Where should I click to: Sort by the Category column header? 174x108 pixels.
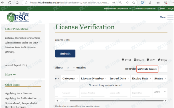coord(70,79)
